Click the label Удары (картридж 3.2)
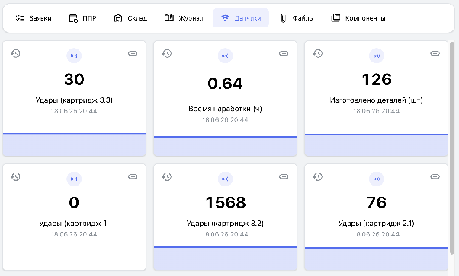Image resolution: width=459 pixels, height=276 pixels. click(x=225, y=224)
